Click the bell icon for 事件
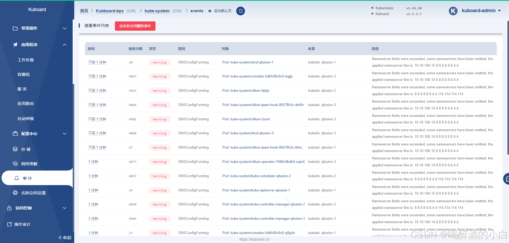 click(17, 178)
